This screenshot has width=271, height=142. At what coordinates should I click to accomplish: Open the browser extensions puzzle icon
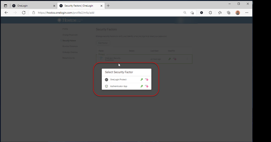[x=210, y=13]
